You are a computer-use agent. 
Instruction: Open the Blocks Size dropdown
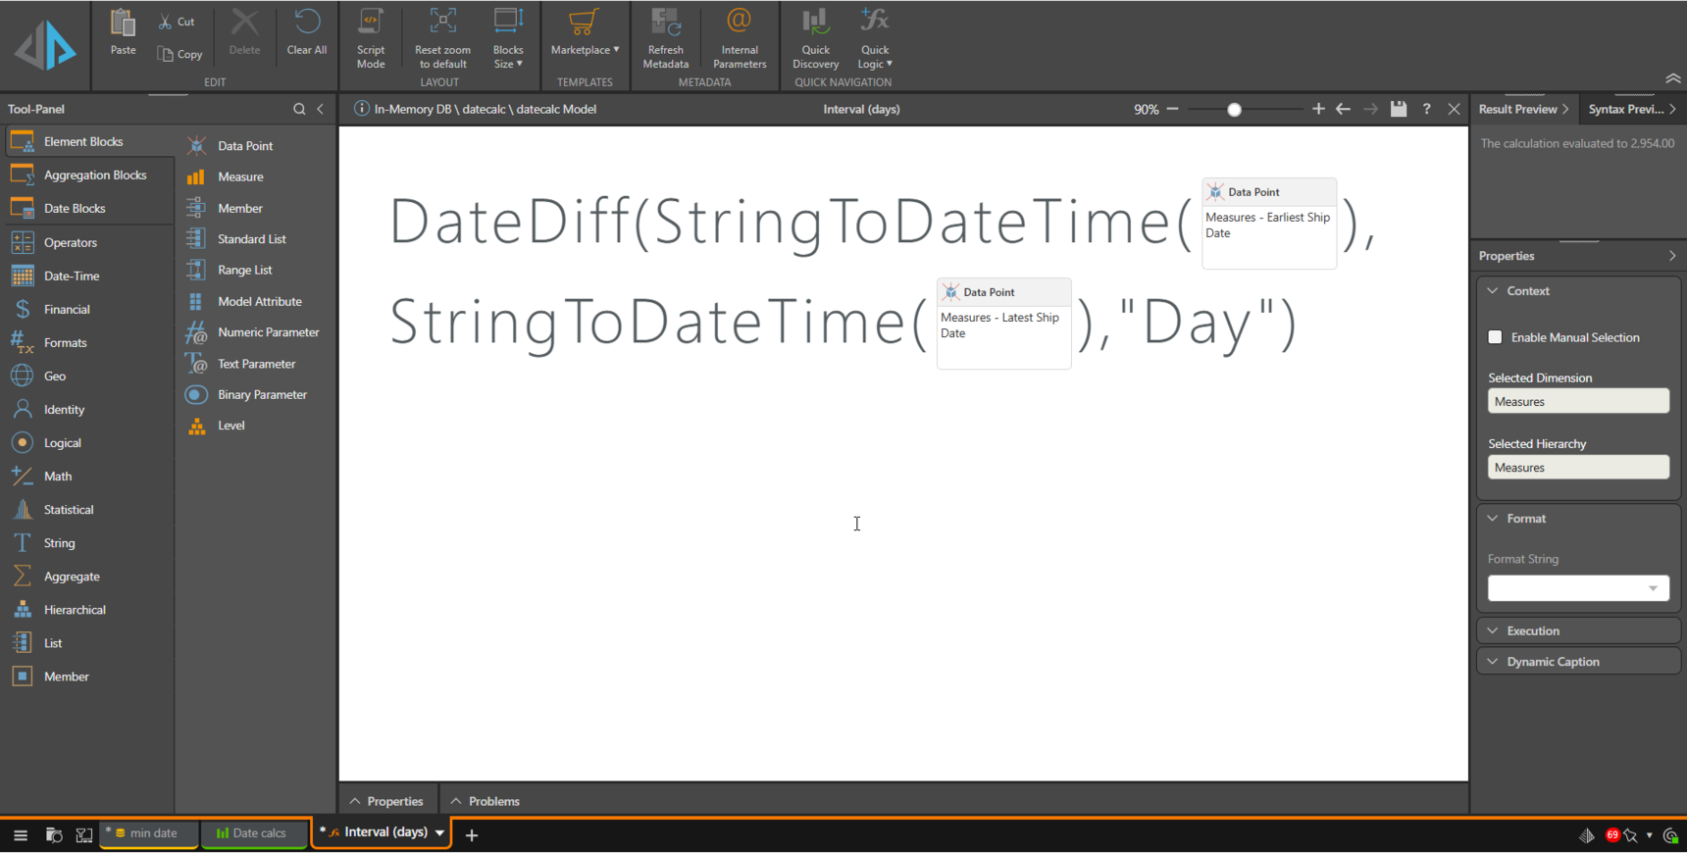(x=508, y=38)
